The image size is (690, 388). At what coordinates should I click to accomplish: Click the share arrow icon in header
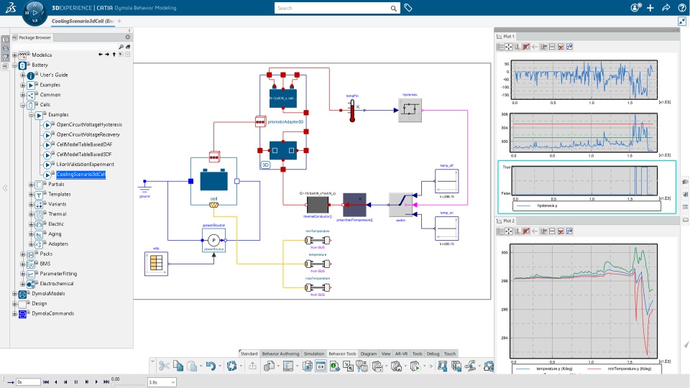[x=666, y=8]
